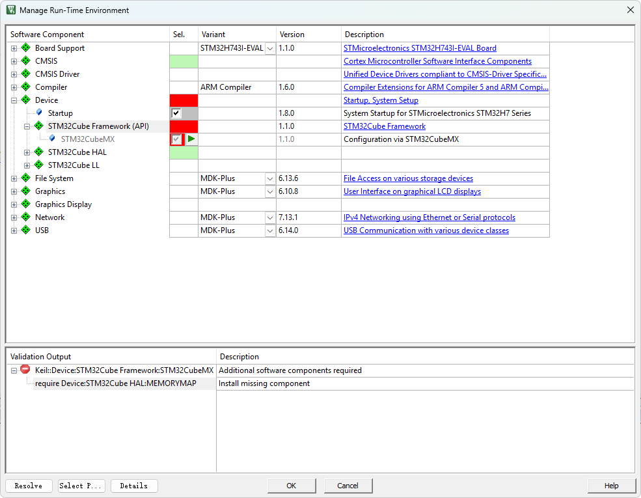Expand the CMSIS tree node
Viewport: 641px width, 498px height.
(14, 61)
